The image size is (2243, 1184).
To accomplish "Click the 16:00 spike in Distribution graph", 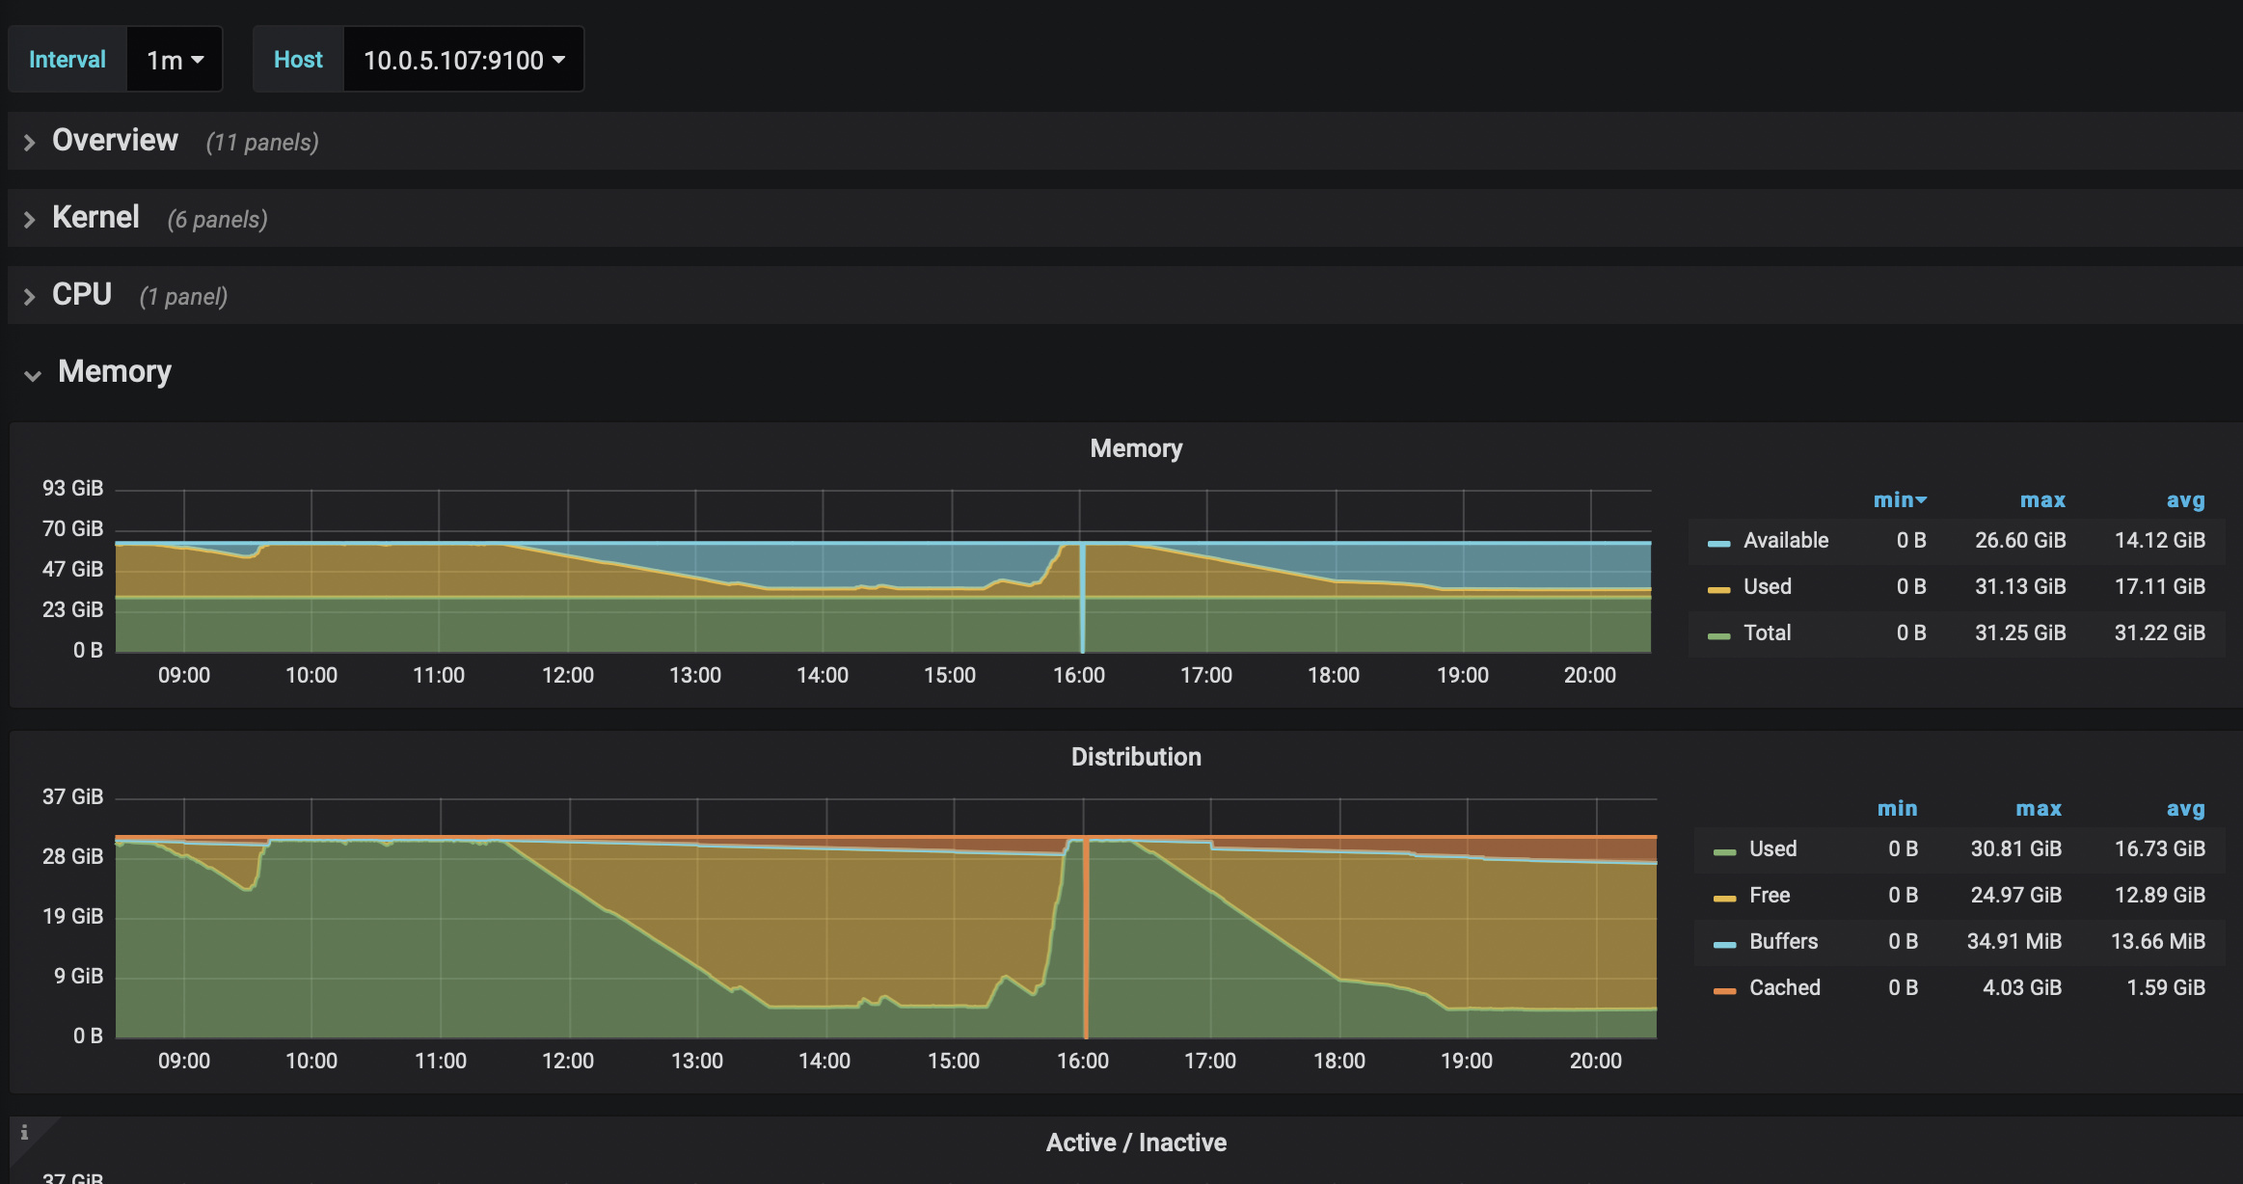I will point(1086,935).
